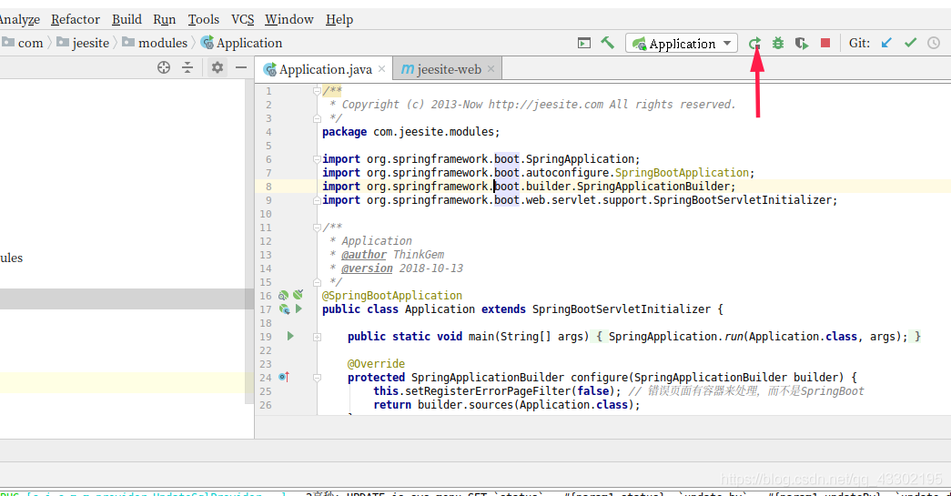
Task: Collapse the configure method fold on line 24
Action: coord(317,378)
